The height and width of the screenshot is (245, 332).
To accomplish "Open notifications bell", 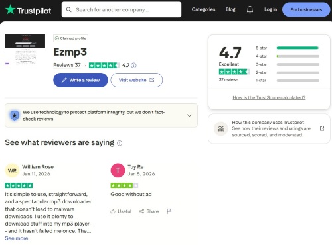I will (250, 9).
